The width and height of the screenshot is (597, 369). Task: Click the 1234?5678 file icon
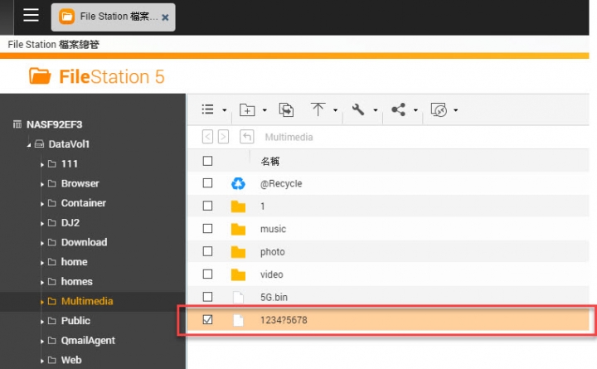238,320
